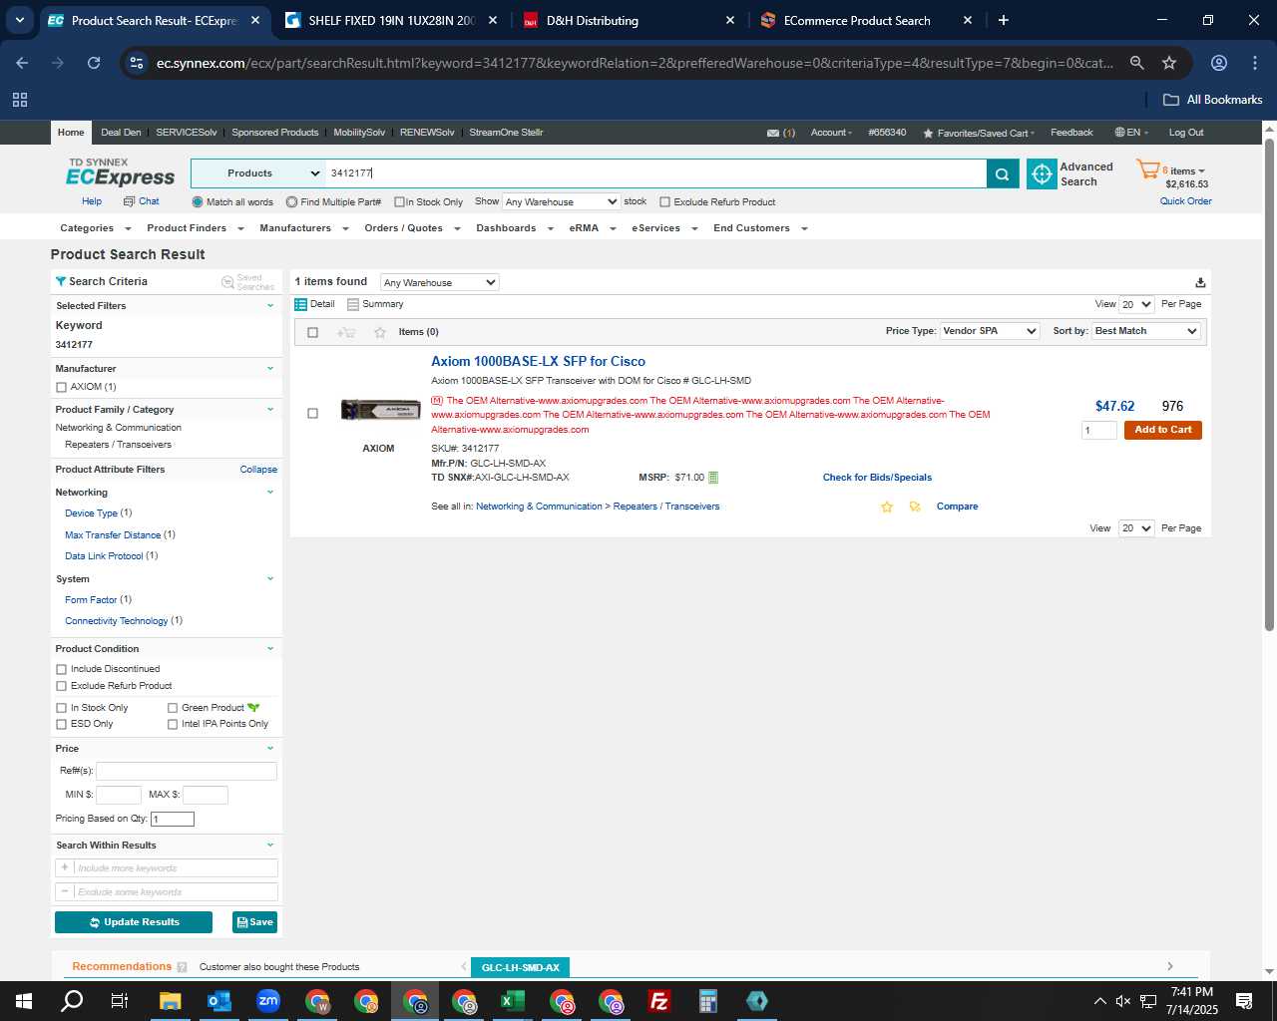The height and width of the screenshot is (1021, 1277).
Task: Open Sort by Best Match dropdown
Action: click(1146, 331)
